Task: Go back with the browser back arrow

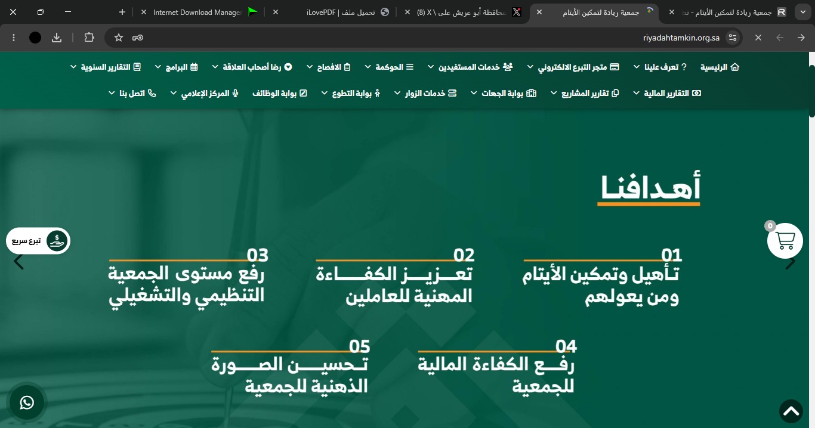Action: point(801,38)
